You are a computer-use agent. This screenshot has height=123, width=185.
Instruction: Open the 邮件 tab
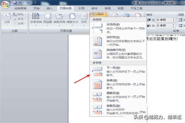tap(94, 8)
